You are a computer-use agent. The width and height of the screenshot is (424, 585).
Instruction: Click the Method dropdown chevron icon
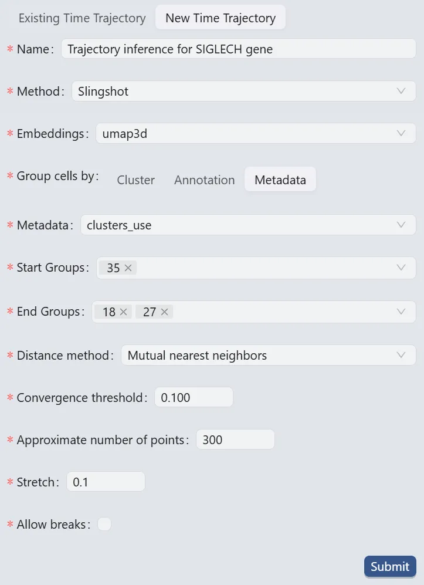pos(401,91)
